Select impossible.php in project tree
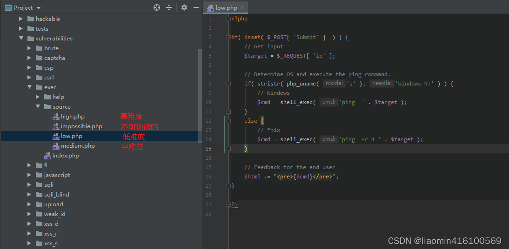The height and width of the screenshot is (249, 509). coord(81,126)
